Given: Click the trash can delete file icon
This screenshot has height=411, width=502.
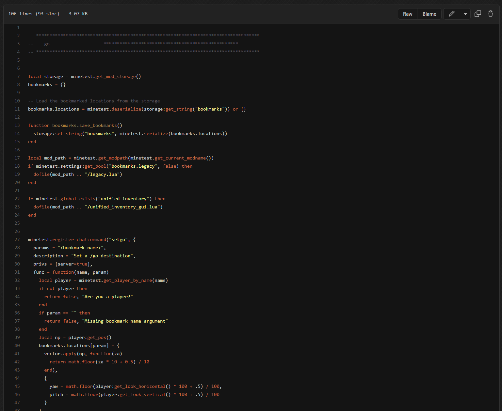Looking at the screenshot, I should click(x=490, y=14).
